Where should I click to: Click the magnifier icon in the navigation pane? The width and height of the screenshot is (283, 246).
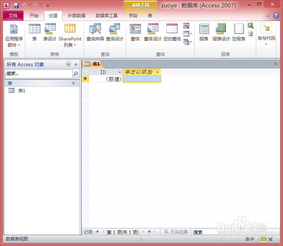76,74
